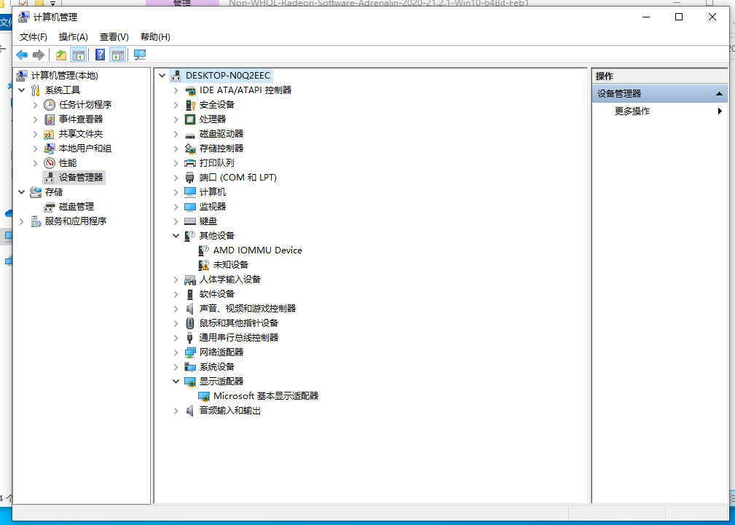735x525 pixels.
Task: Click the 打印队列 printer icon
Action: (x=190, y=162)
